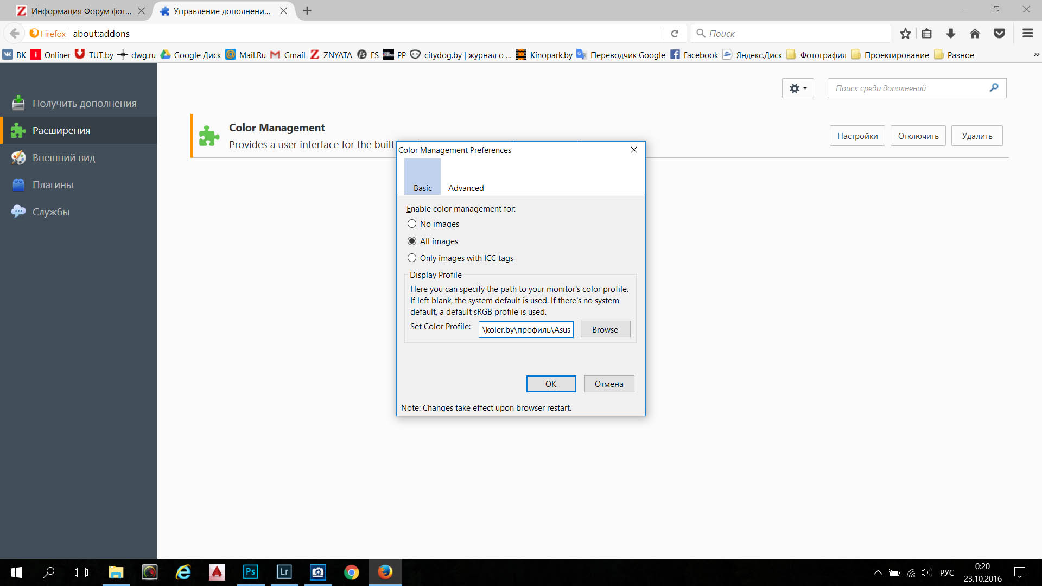Image resolution: width=1042 pixels, height=586 pixels.
Task: Reload page with refresh icon
Action: (x=675, y=34)
